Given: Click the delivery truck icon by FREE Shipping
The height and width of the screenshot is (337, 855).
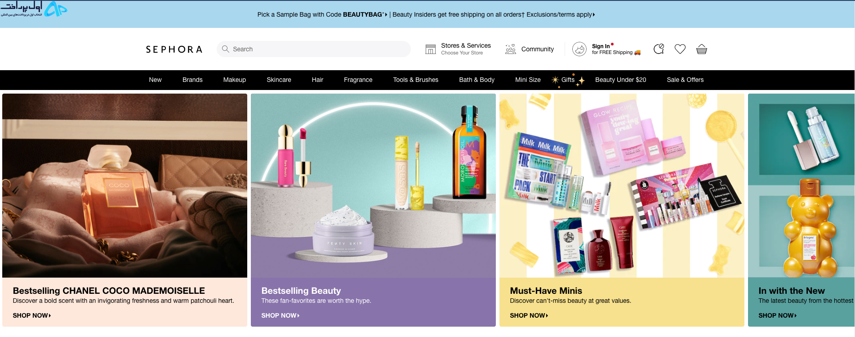Looking at the screenshot, I should [x=637, y=53].
